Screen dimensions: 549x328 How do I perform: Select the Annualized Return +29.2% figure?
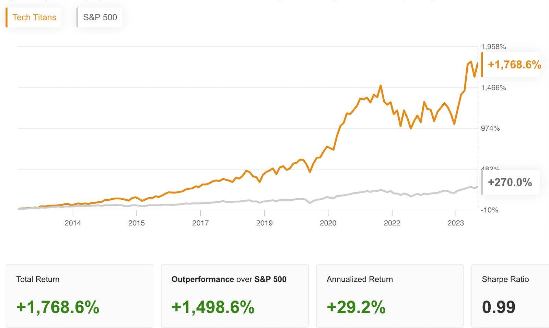(x=356, y=307)
